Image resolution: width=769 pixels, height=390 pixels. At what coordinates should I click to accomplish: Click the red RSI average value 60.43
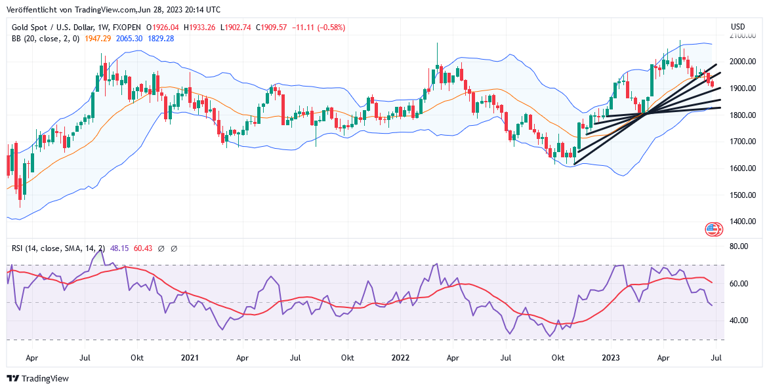[142, 248]
